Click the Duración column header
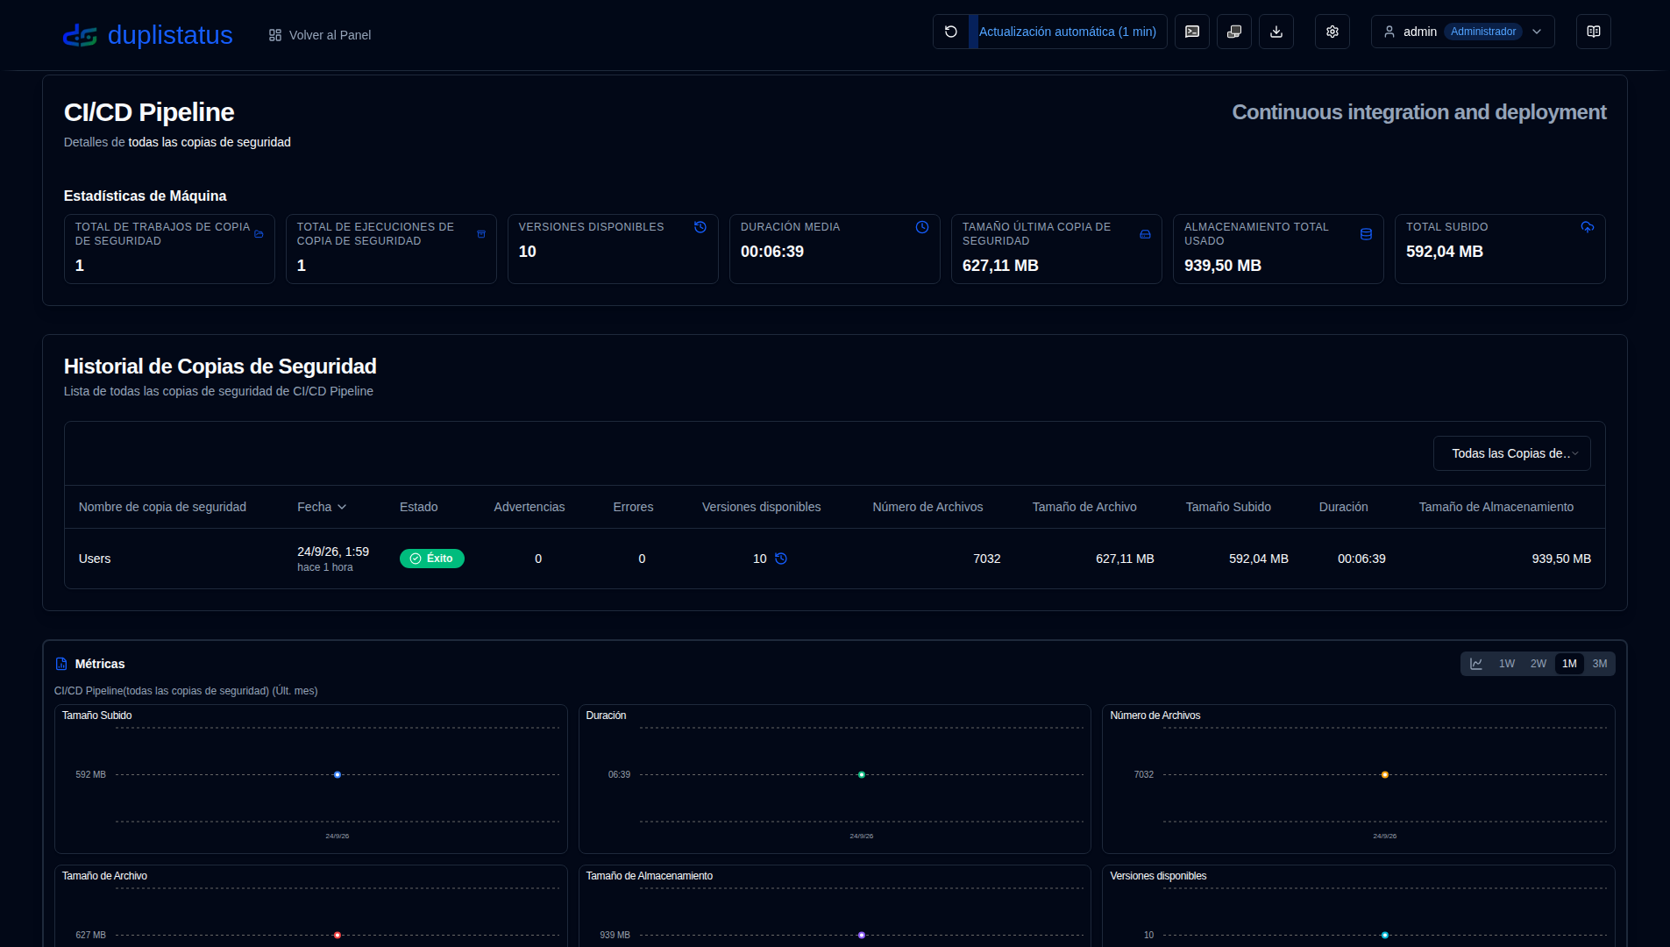The height and width of the screenshot is (947, 1670). click(1344, 507)
